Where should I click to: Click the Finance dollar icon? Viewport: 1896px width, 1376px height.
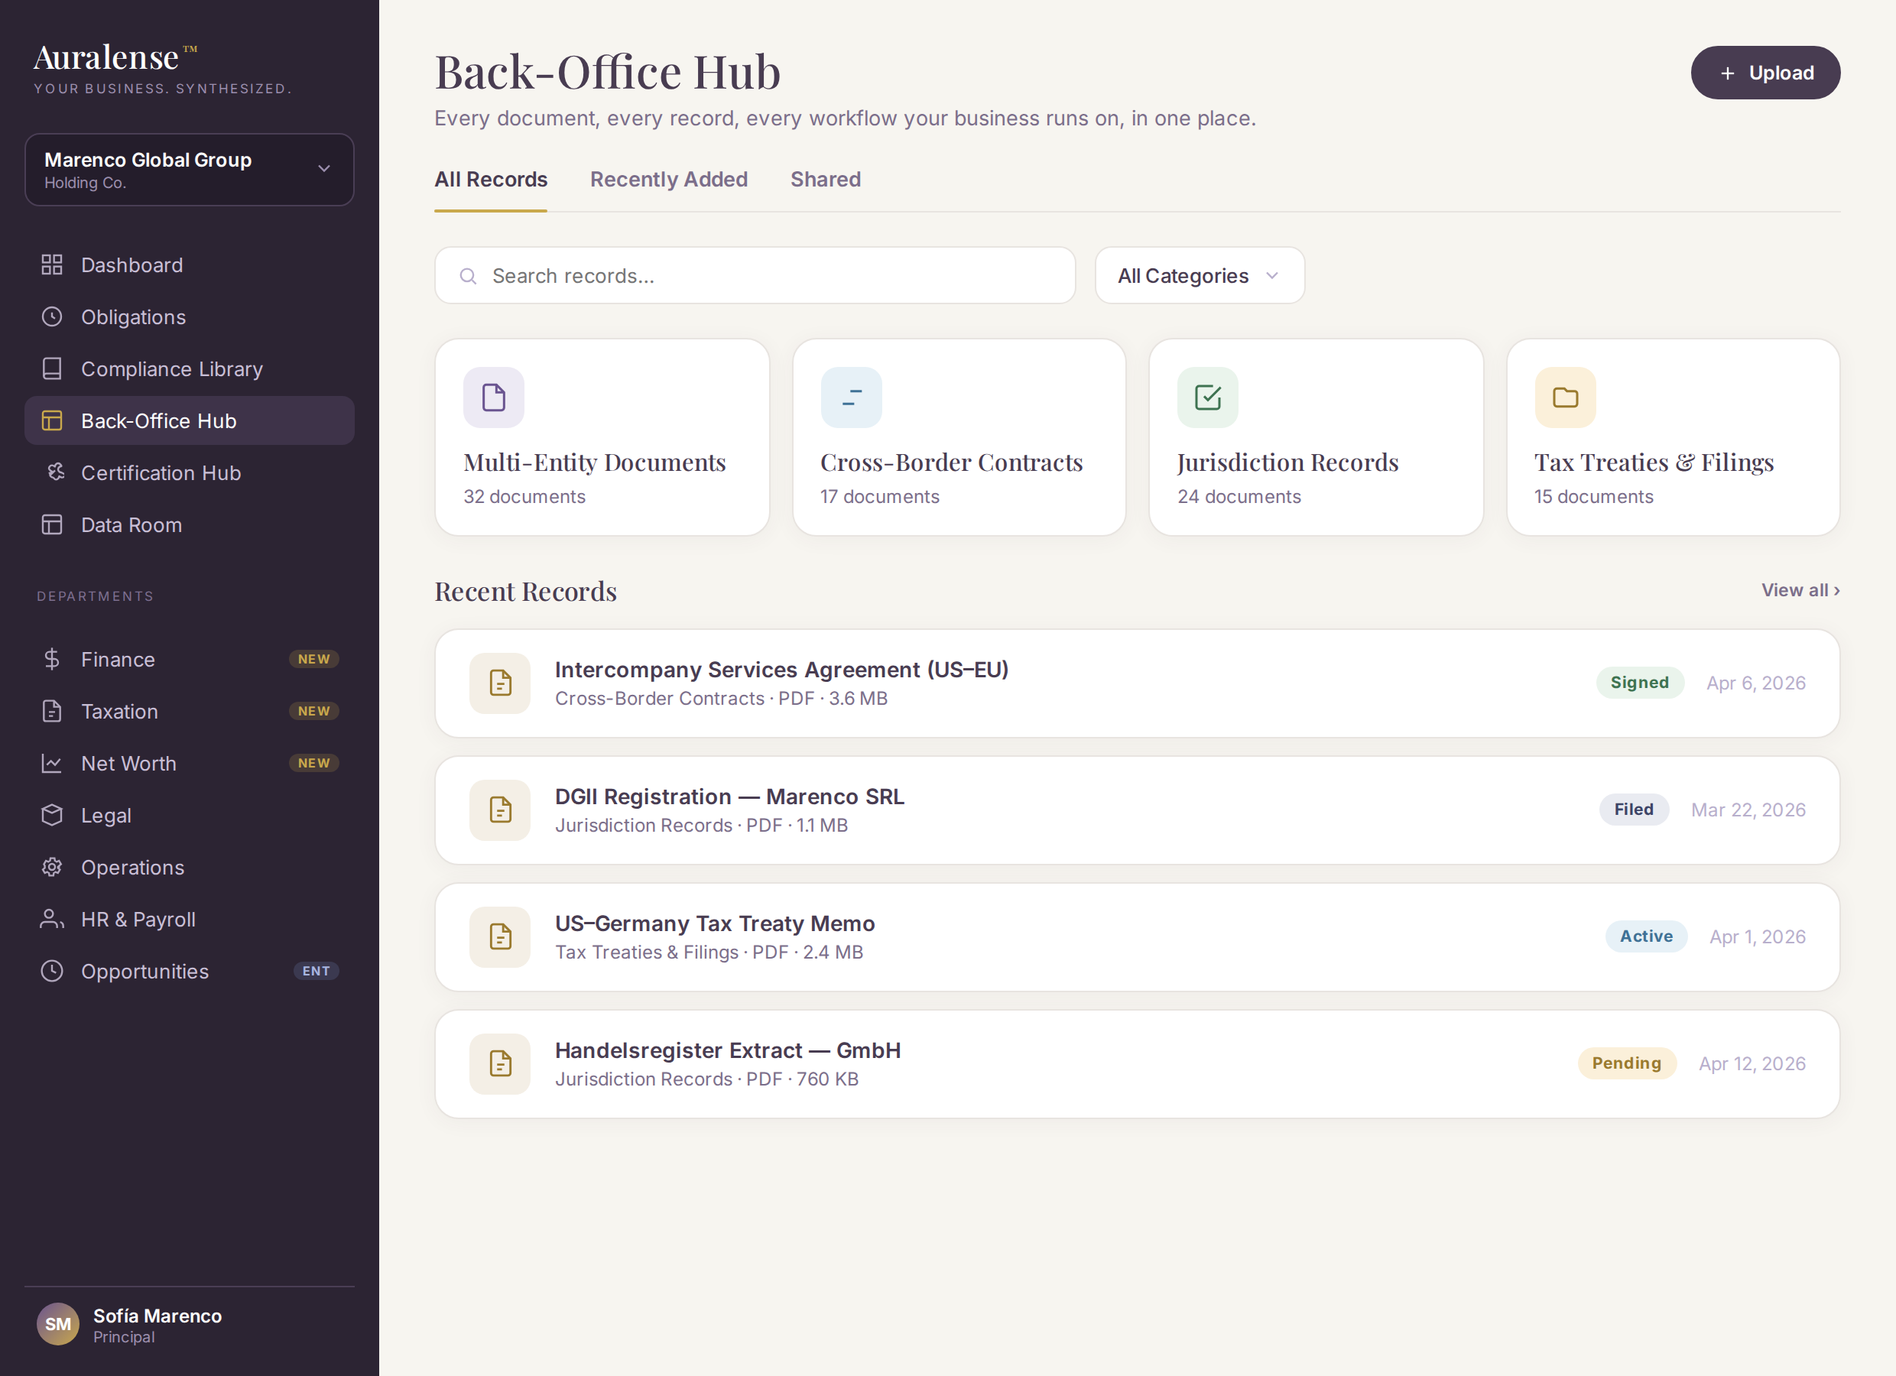point(52,660)
